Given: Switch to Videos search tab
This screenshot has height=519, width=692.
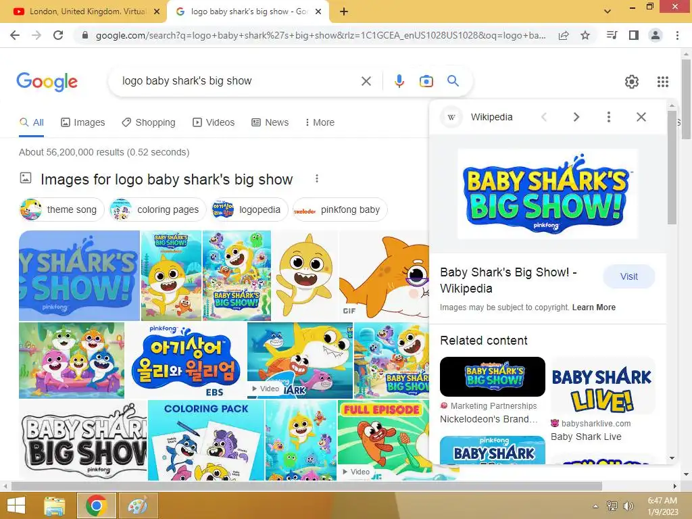Looking at the screenshot, I should [x=214, y=122].
